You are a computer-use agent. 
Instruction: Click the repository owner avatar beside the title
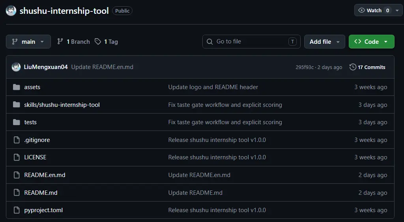click(11, 11)
